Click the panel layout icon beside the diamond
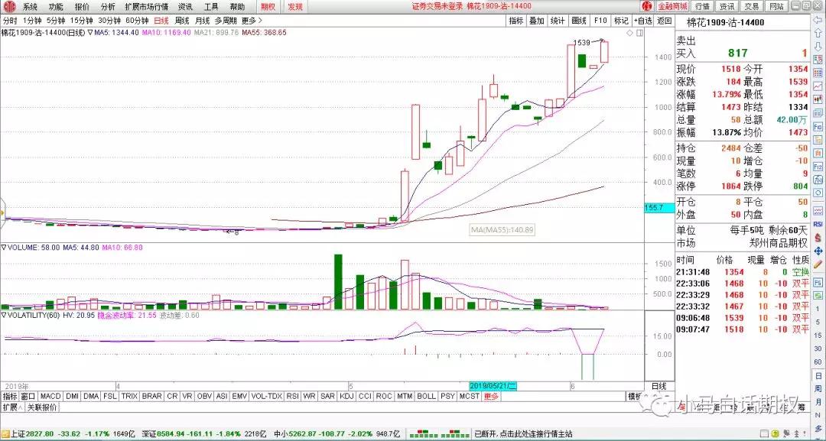Screen dimensions: 826x441 coord(641,34)
